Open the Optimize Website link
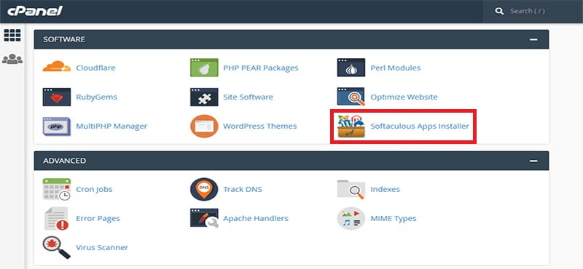This screenshot has height=269, width=583. tap(404, 97)
